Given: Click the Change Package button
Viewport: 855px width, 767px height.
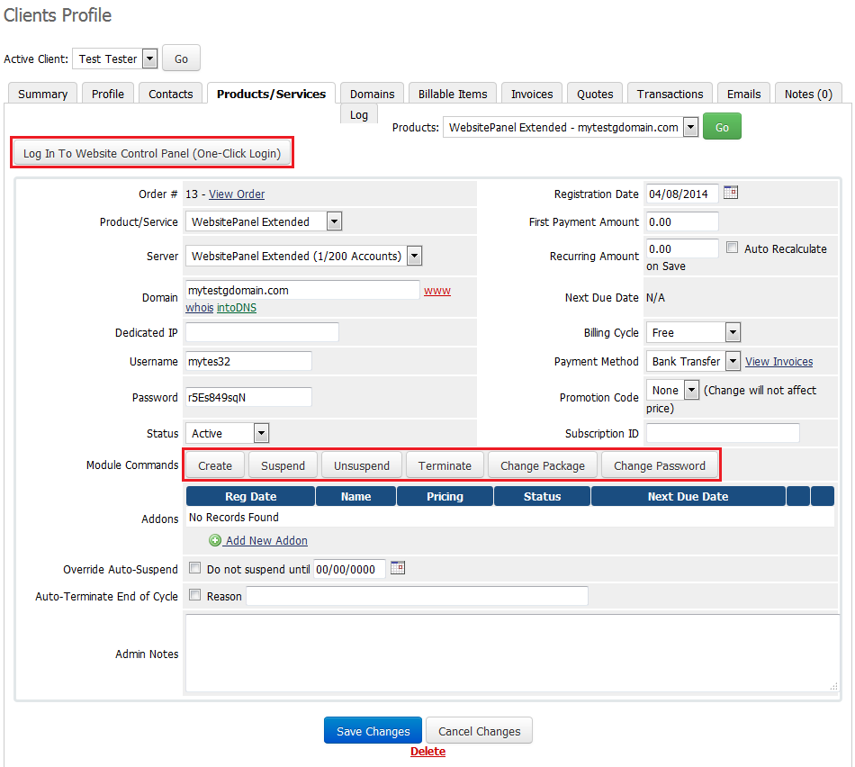Looking at the screenshot, I should point(543,465).
